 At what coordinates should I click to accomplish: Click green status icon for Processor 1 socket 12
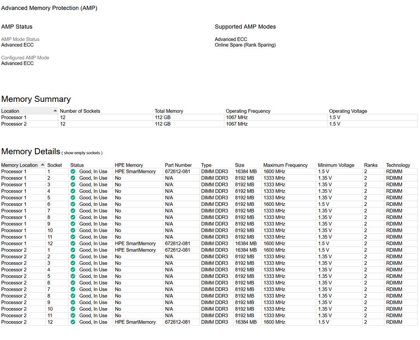(73, 244)
